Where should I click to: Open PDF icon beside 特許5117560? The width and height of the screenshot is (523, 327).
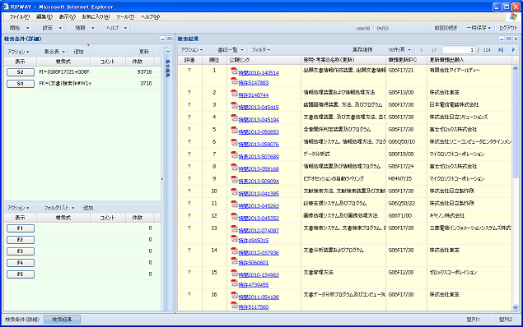click(x=234, y=305)
